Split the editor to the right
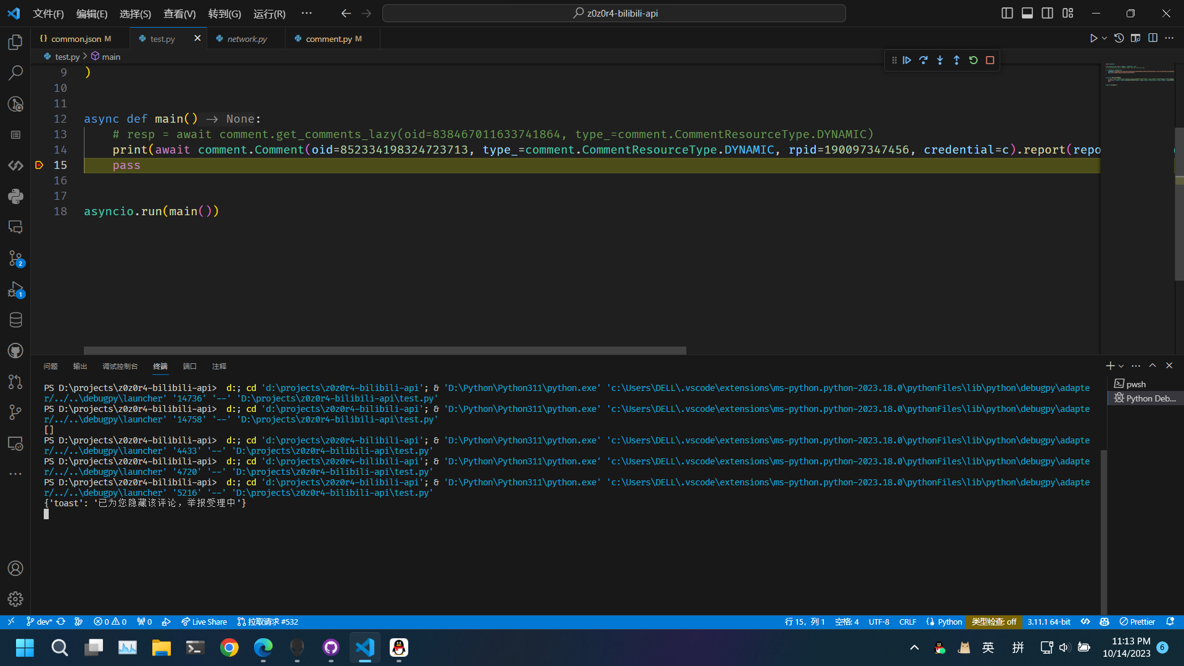Viewport: 1184px width, 666px height. 1153,38
